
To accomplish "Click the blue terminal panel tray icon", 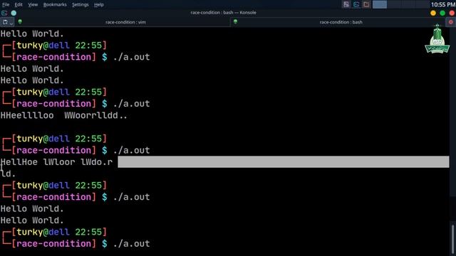I will click(356, 4).
